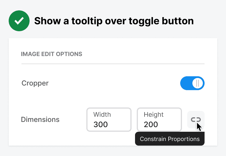Click the green checkmark circle icon
Image resolution: width=226 pixels, height=156 pixels.
19,21
